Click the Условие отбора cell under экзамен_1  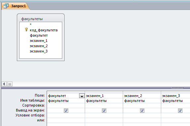tap(104, 115)
